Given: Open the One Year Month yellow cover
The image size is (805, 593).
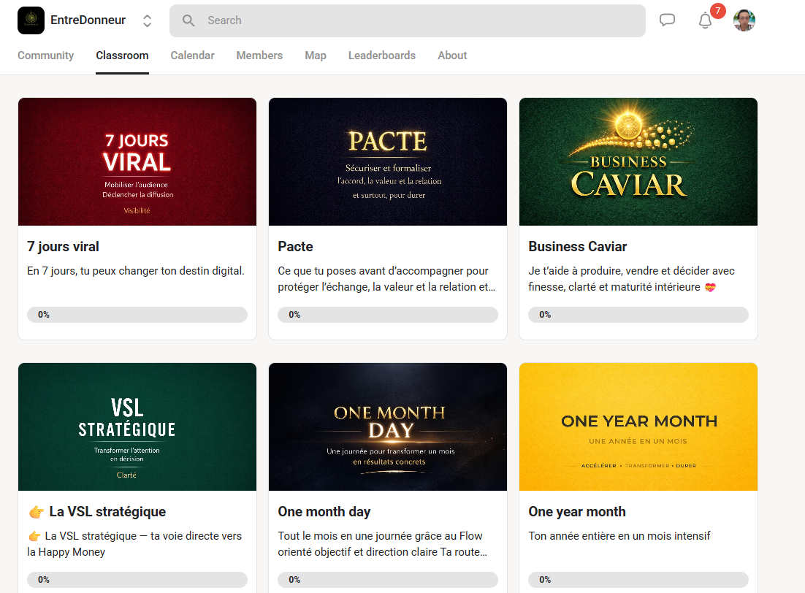Looking at the screenshot, I should pyautogui.click(x=638, y=427).
